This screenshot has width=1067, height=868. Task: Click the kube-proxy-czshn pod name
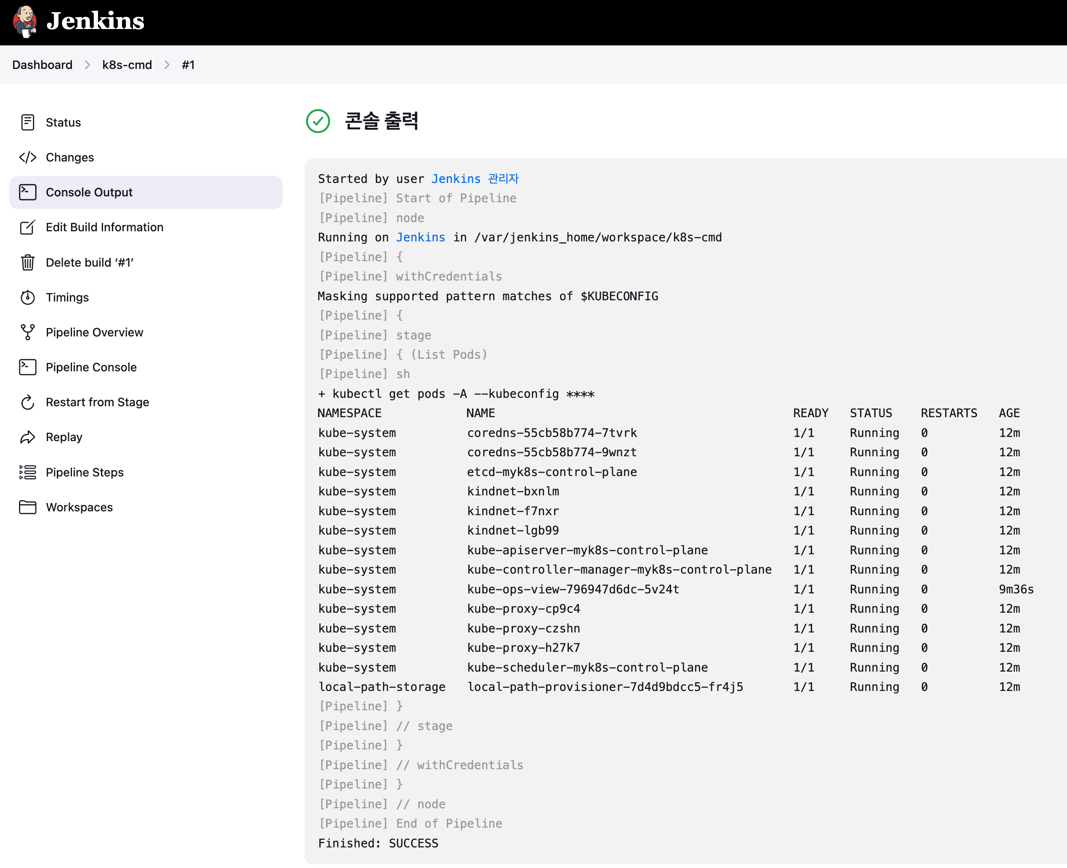(x=524, y=628)
